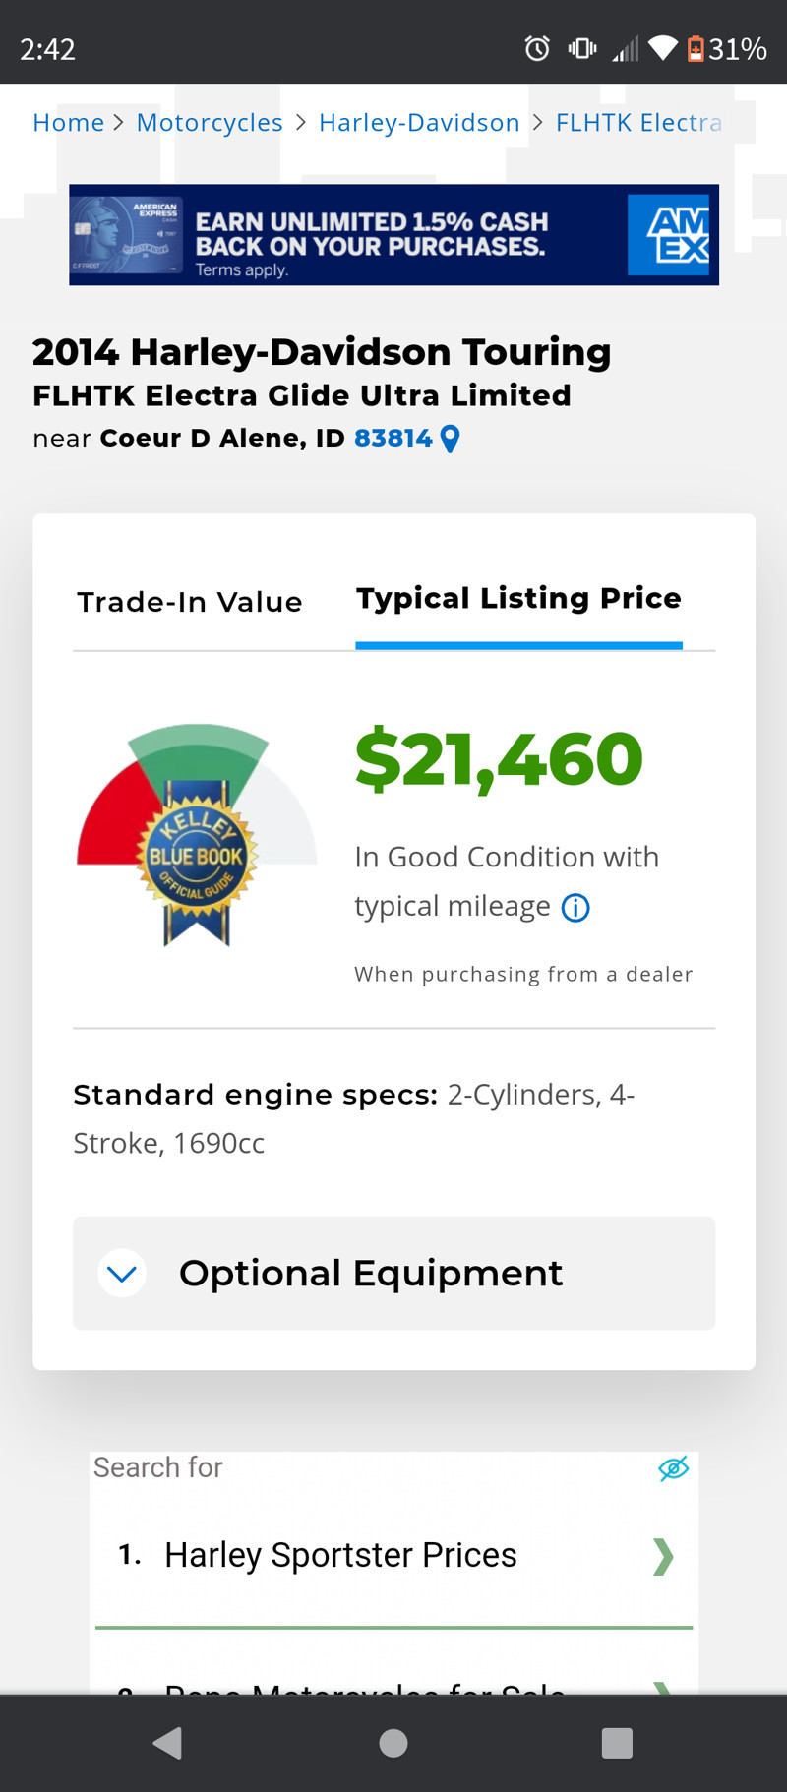The image size is (787, 1792).
Task: Open recent apps with the square button
Action: [617, 1743]
